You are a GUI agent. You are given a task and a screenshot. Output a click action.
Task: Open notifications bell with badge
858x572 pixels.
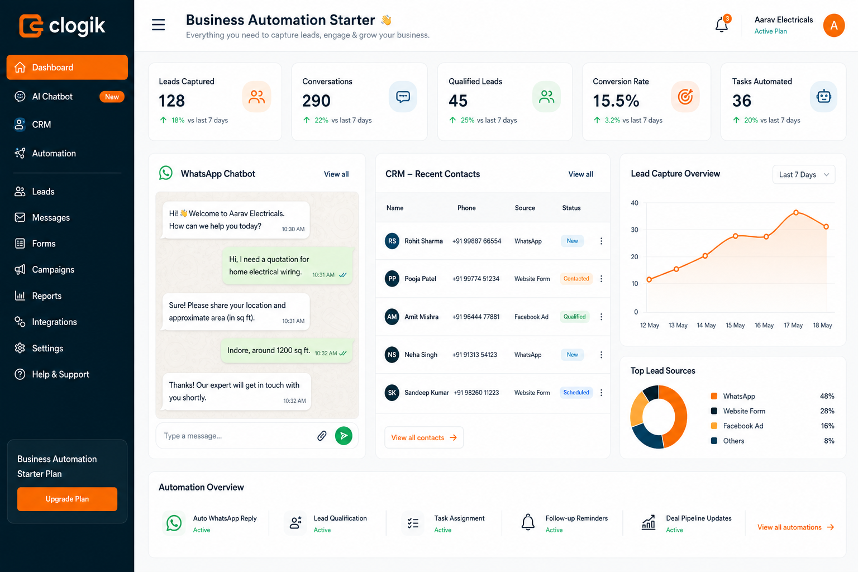click(x=722, y=24)
